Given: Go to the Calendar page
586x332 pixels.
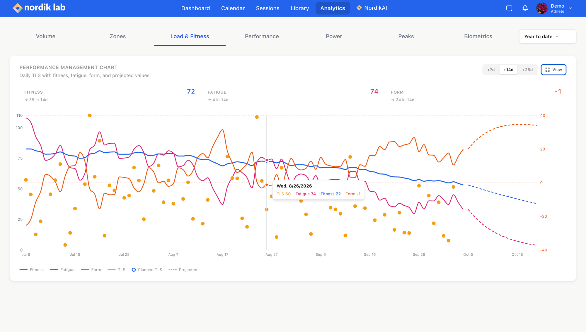Looking at the screenshot, I should [x=233, y=8].
